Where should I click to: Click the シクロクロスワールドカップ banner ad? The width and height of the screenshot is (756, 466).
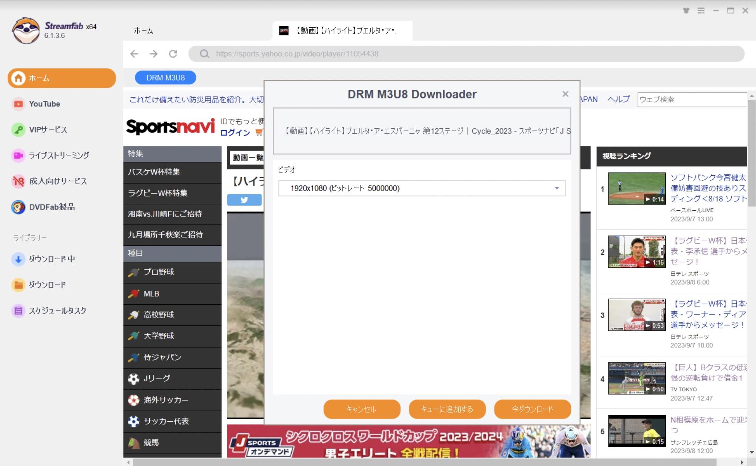(x=408, y=441)
